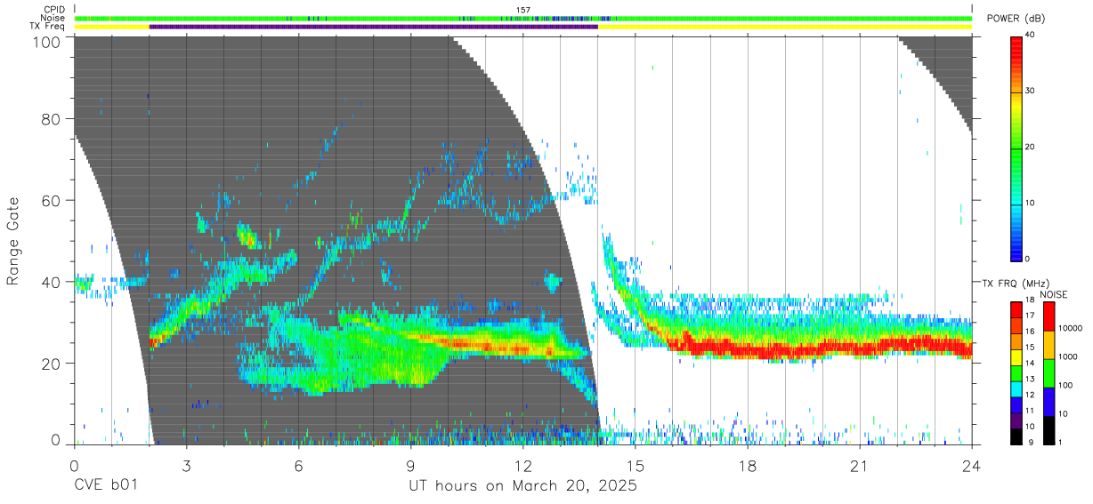Image resolution: width=1093 pixels, height=504 pixels.
Task: Click the 24 tick on the time axis
Action: [x=972, y=465]
